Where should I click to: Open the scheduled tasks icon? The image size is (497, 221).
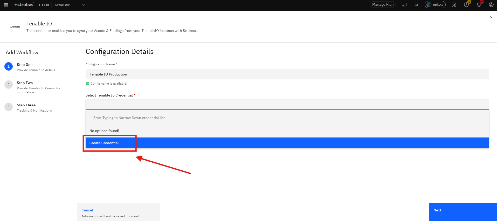(x=454, y=5)
